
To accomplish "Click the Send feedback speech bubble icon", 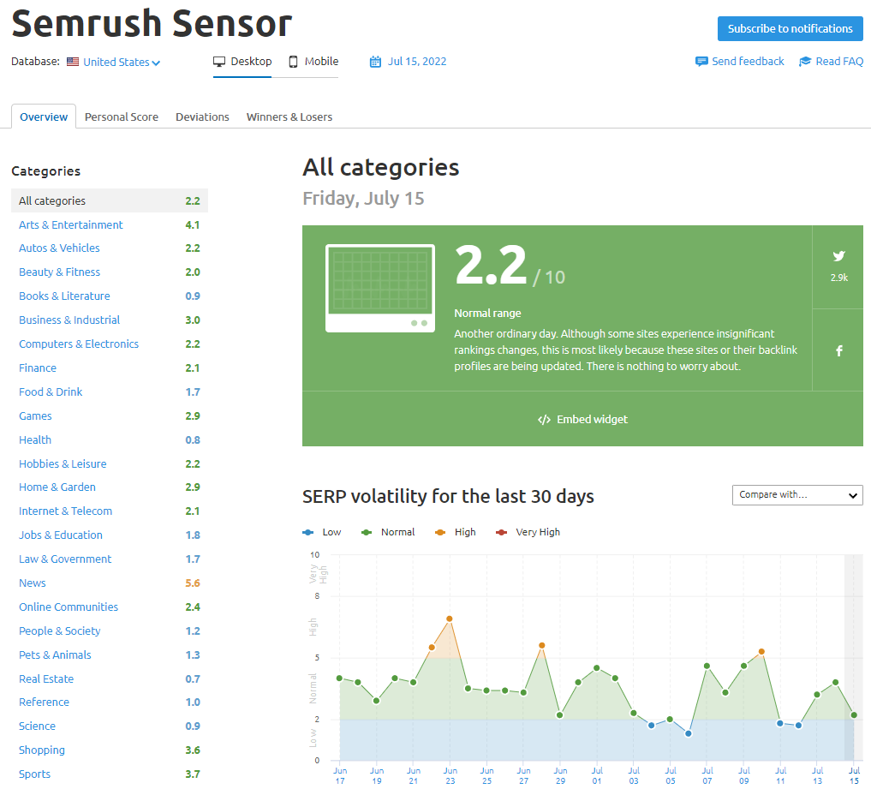I will click(701, 61).
